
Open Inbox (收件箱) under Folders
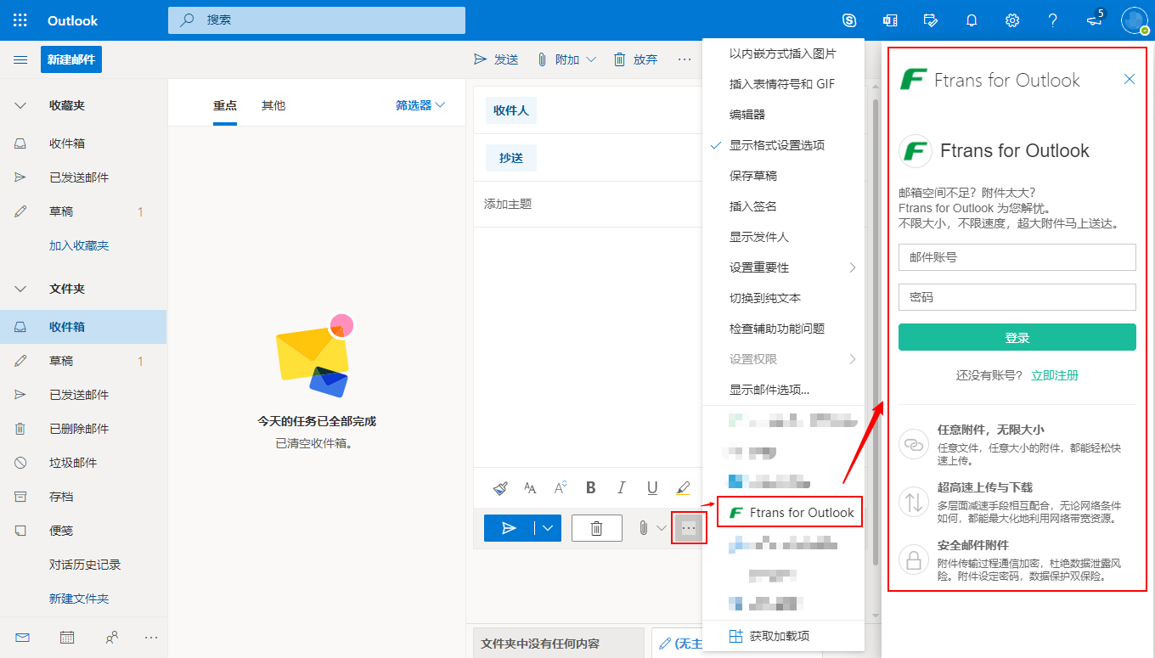pos(83,327)
